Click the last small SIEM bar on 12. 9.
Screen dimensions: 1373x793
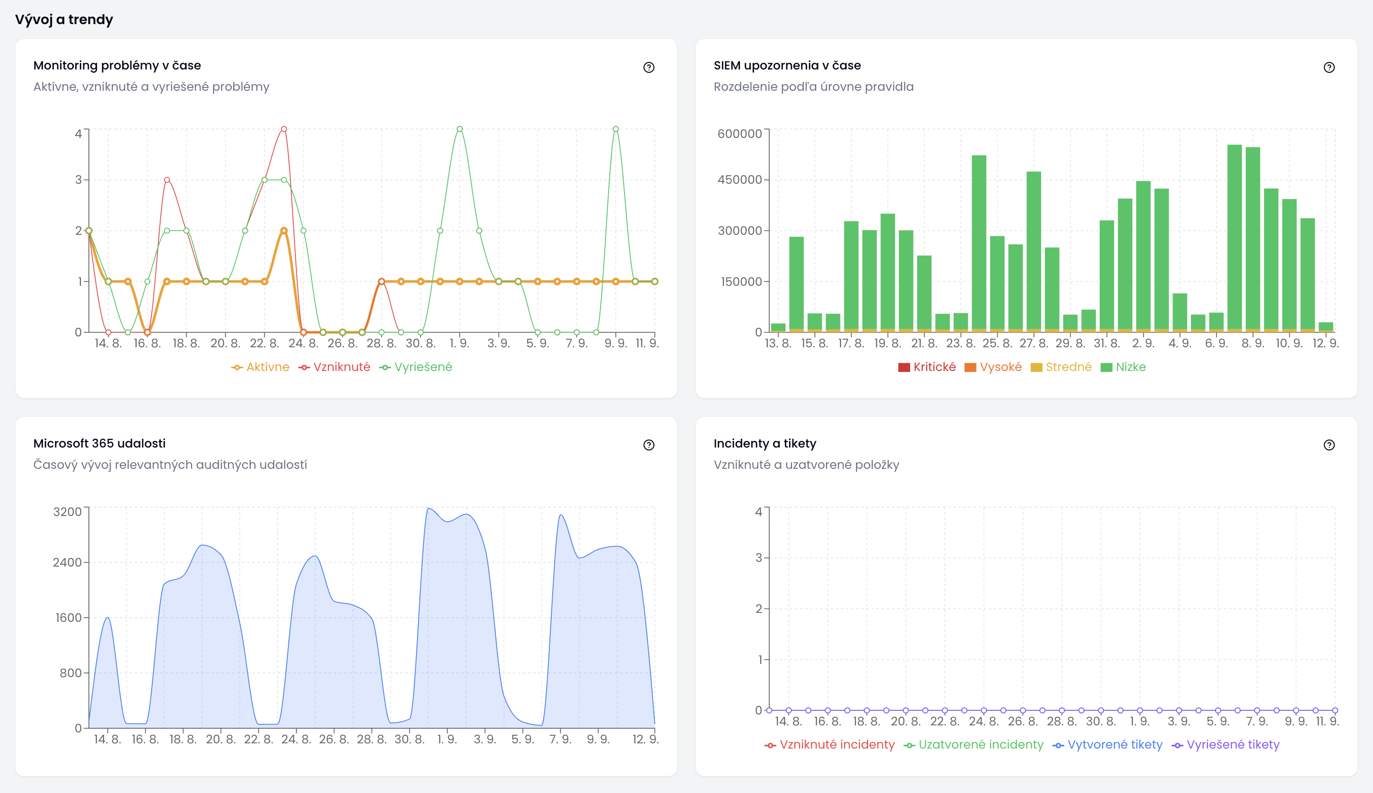1326,328
